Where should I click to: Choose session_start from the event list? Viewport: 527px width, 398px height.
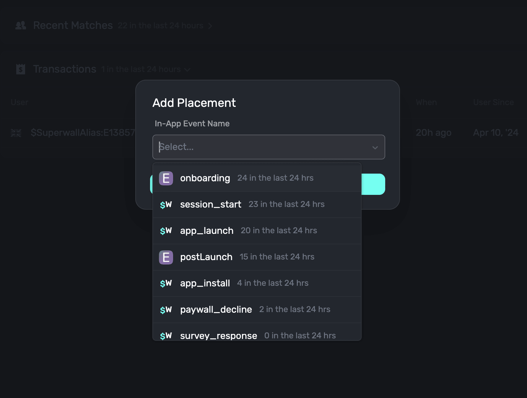pyautogui.click(x=211, y=205)
